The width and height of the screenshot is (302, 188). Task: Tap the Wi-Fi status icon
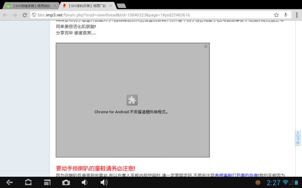click(285, 182)
